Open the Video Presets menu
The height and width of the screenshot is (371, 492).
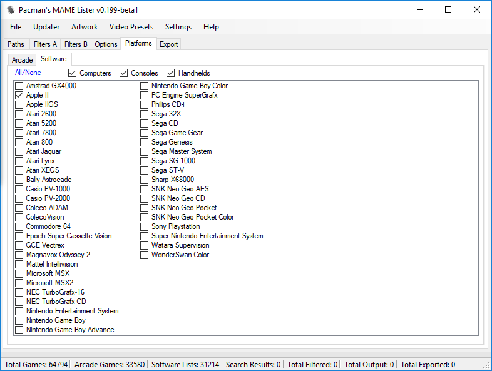131,27
